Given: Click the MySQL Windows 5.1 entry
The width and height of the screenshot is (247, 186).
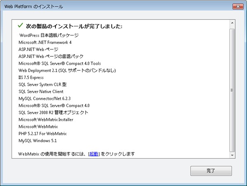Looking at the screenshot, I should click(x=38, y=141).
